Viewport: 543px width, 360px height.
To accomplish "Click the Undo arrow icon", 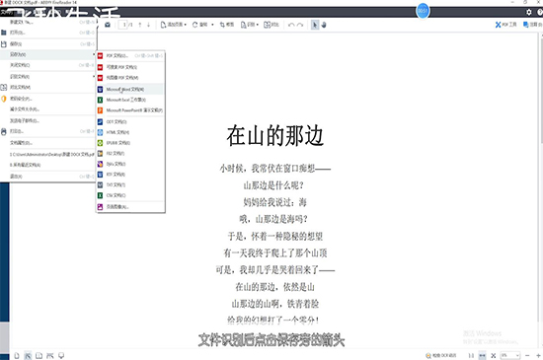I will (x=291, y=25).
